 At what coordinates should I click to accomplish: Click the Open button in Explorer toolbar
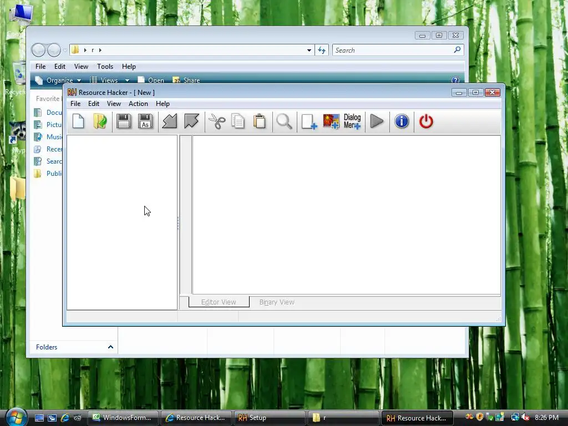151,80
